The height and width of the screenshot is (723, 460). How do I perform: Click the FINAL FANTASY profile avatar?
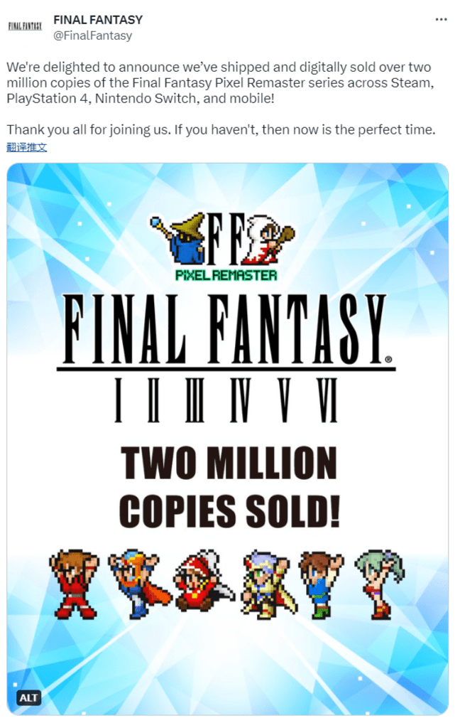[x=25, y=26]
